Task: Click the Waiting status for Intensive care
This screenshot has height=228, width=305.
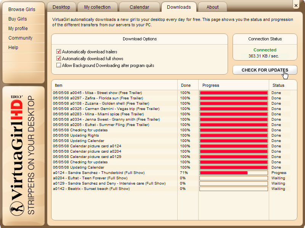Action: (278, 183)
